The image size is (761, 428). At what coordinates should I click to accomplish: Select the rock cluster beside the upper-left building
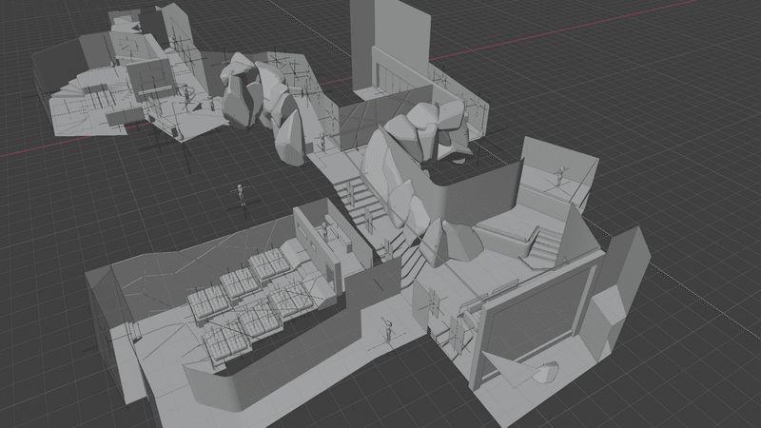pos(264,105)
